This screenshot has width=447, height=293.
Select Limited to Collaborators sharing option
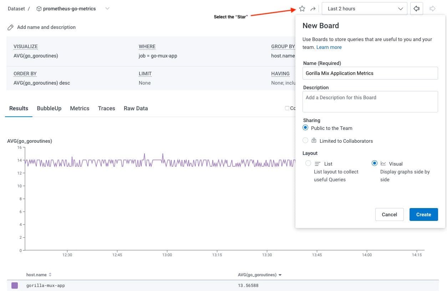click(305, 141)
